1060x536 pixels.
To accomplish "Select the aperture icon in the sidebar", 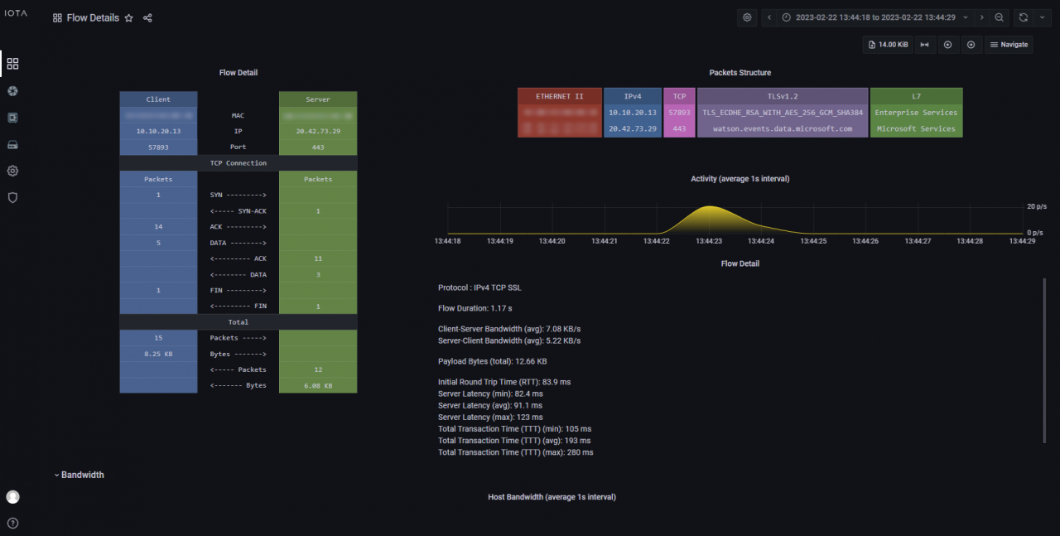I will tap(12, 91).
